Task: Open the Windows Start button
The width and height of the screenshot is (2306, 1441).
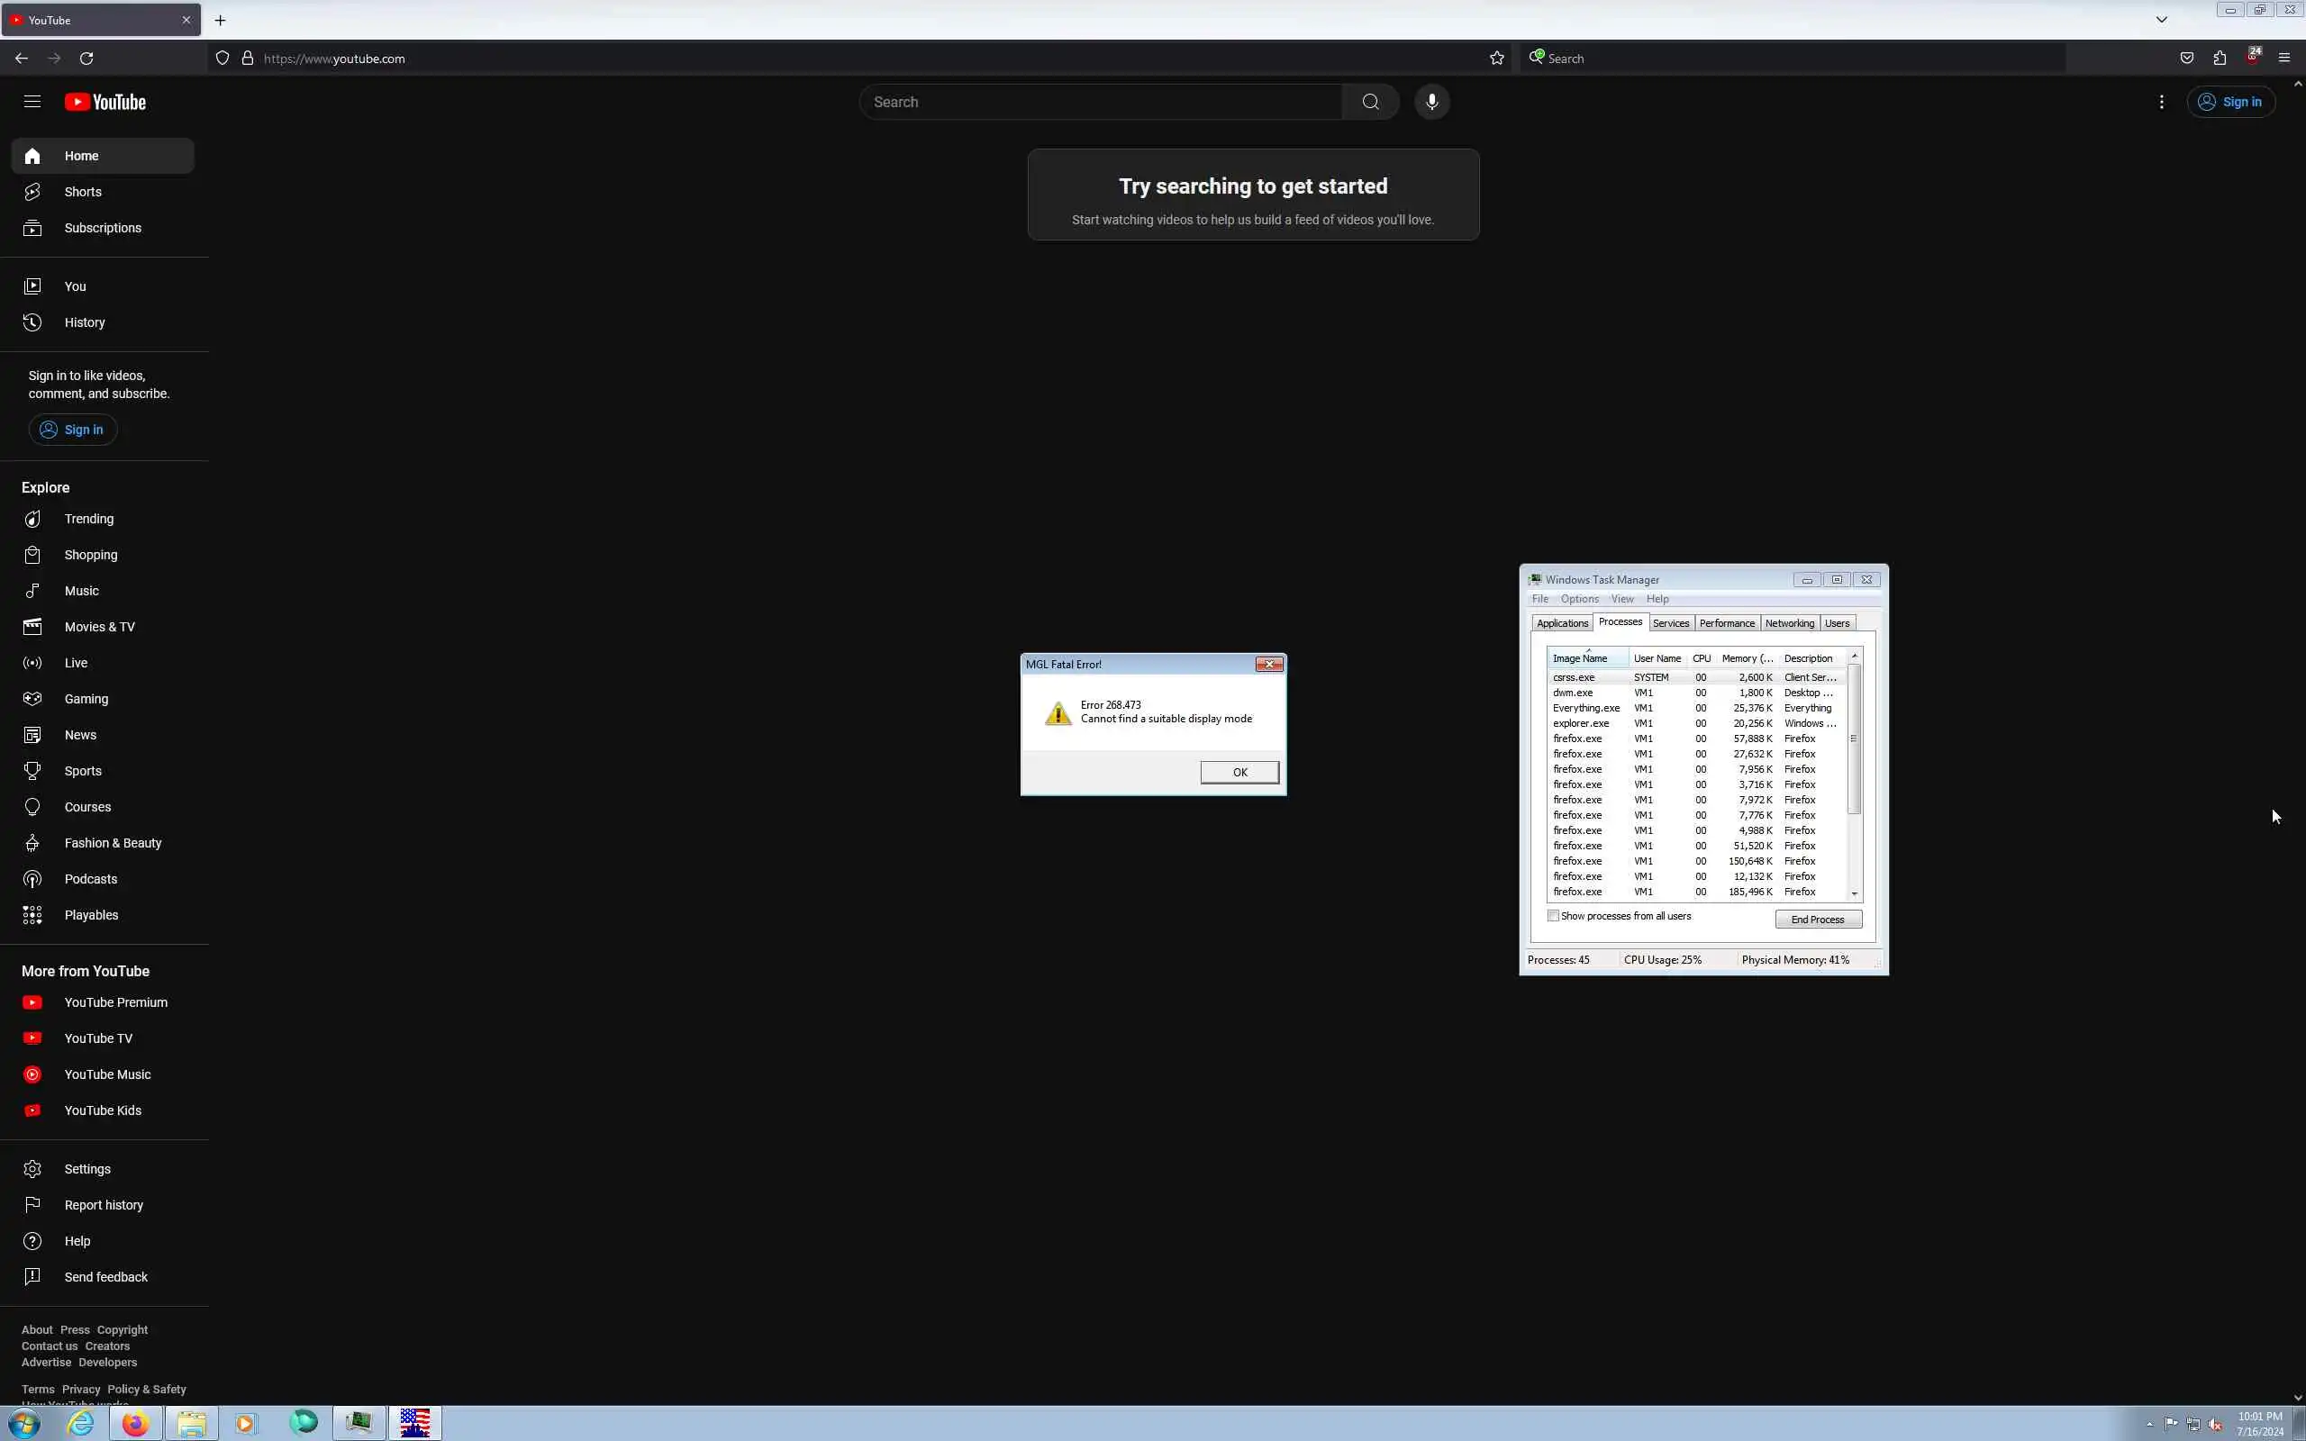Action: (x=25, y=1424)
